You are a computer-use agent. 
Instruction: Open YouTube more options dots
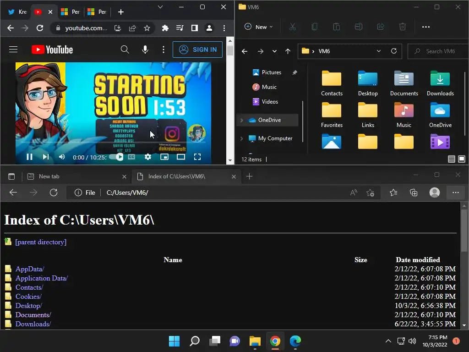164,49
